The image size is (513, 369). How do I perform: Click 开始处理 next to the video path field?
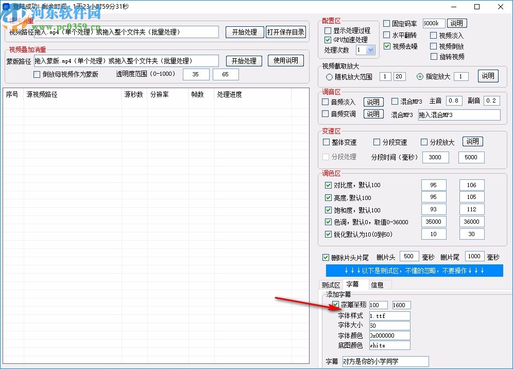(245, 32)
